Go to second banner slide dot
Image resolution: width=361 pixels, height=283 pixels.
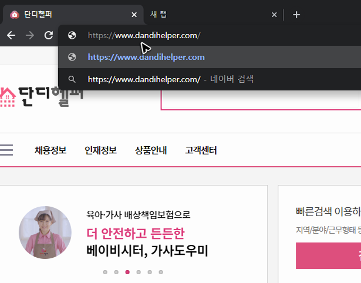point(116,272)
